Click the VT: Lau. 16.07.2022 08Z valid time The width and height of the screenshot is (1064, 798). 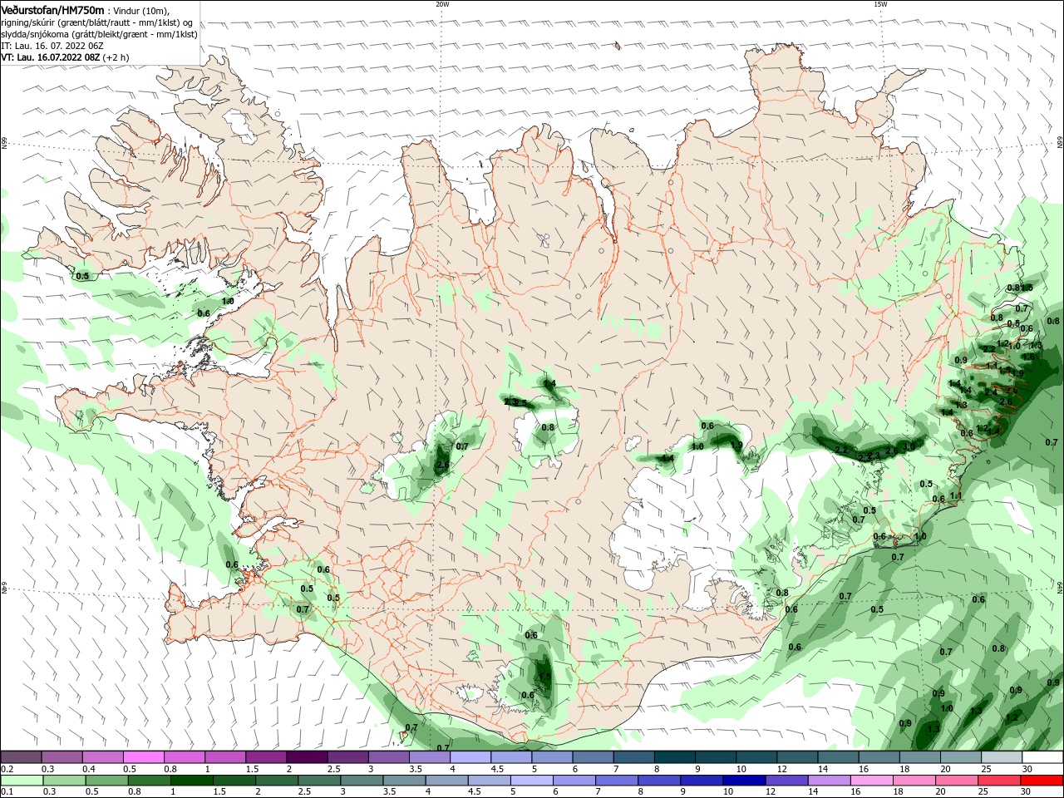click(x=50, y=58)
